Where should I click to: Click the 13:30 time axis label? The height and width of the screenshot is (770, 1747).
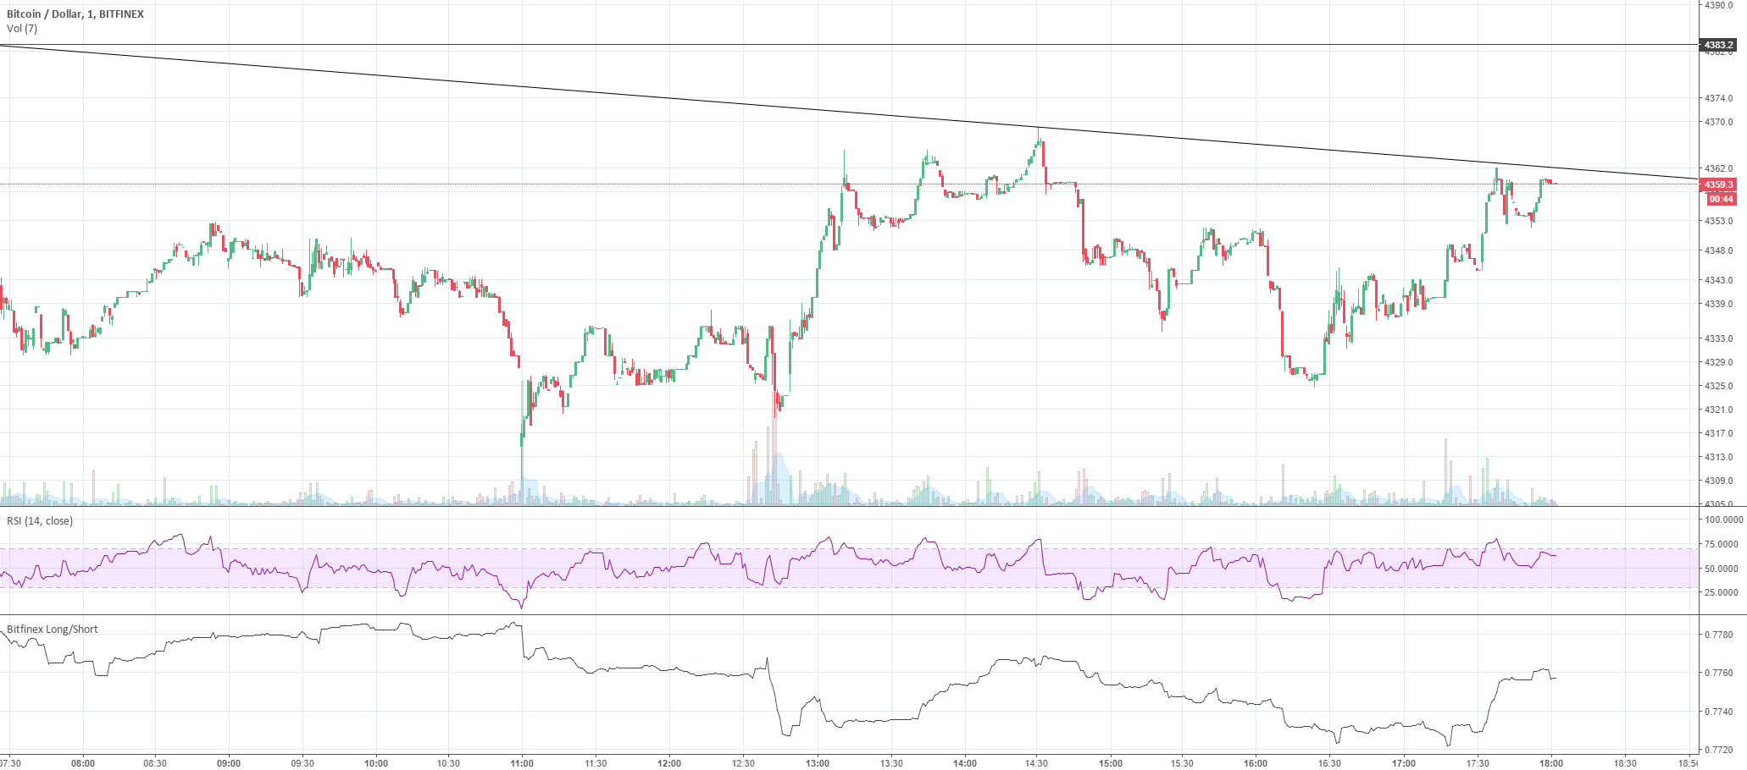click(x=890, y=763)
